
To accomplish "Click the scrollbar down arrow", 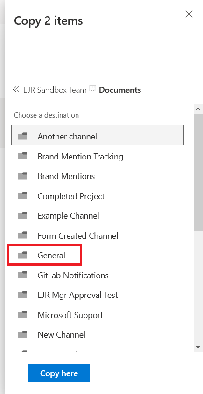I will (198, 347).
